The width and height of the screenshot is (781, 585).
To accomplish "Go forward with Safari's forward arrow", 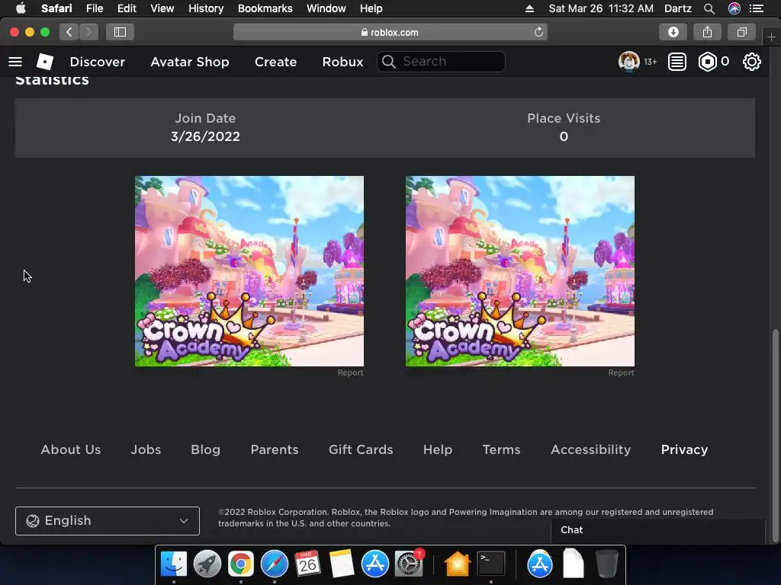I will (x=88, y=32).
